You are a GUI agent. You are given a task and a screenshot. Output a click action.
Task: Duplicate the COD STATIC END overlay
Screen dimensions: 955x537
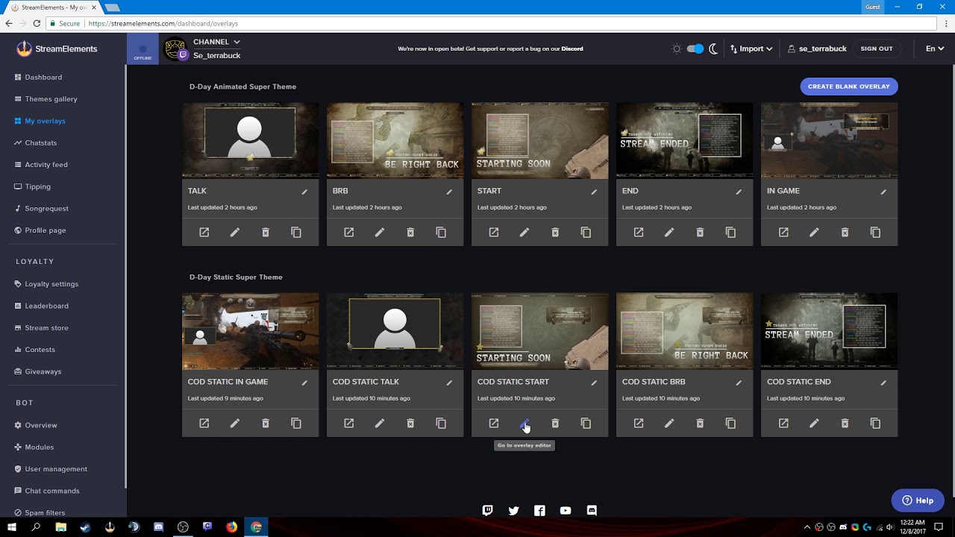click(875, 424)
